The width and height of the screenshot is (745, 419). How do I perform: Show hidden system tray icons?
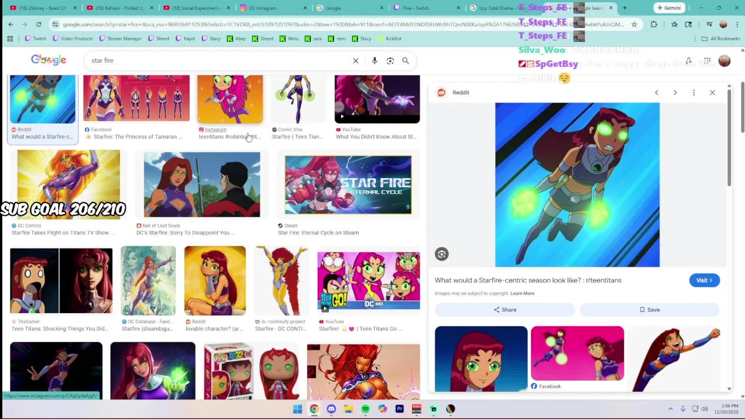point(670,409)
